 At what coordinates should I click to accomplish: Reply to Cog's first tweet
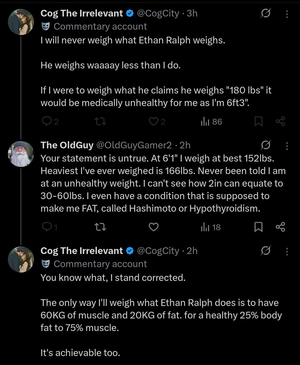(x=50, y=122)
